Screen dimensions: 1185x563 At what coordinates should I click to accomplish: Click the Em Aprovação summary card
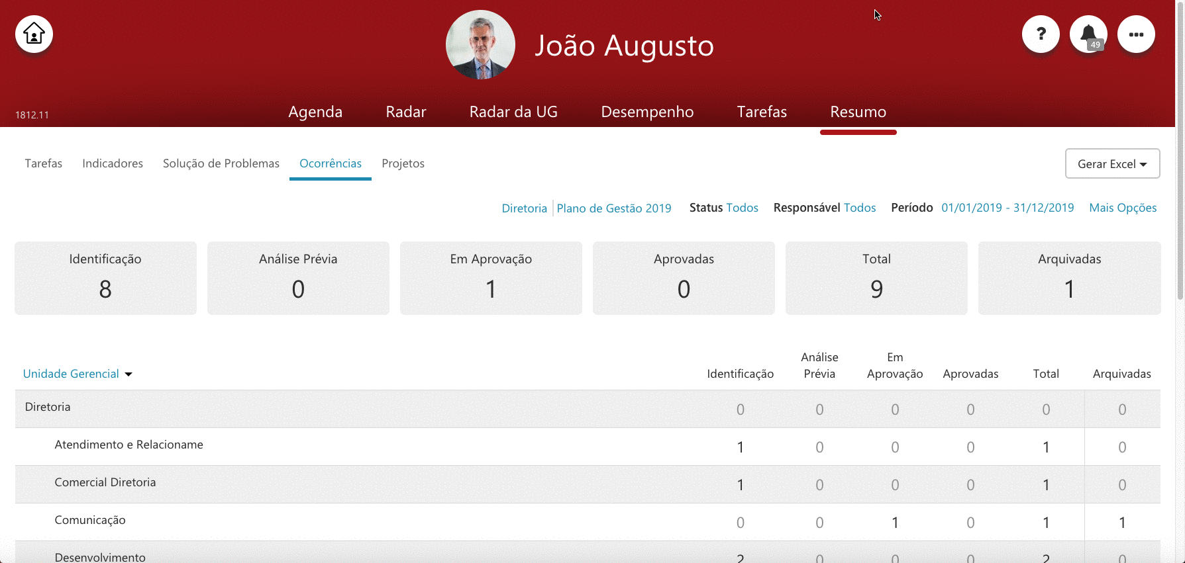pyautogui.click(x=491, y=278)
